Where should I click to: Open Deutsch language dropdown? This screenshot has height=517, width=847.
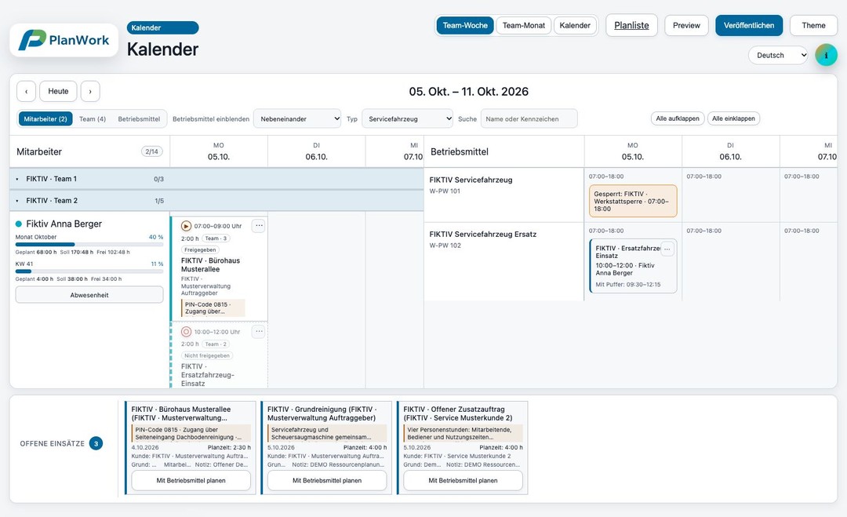coord(778,55)
